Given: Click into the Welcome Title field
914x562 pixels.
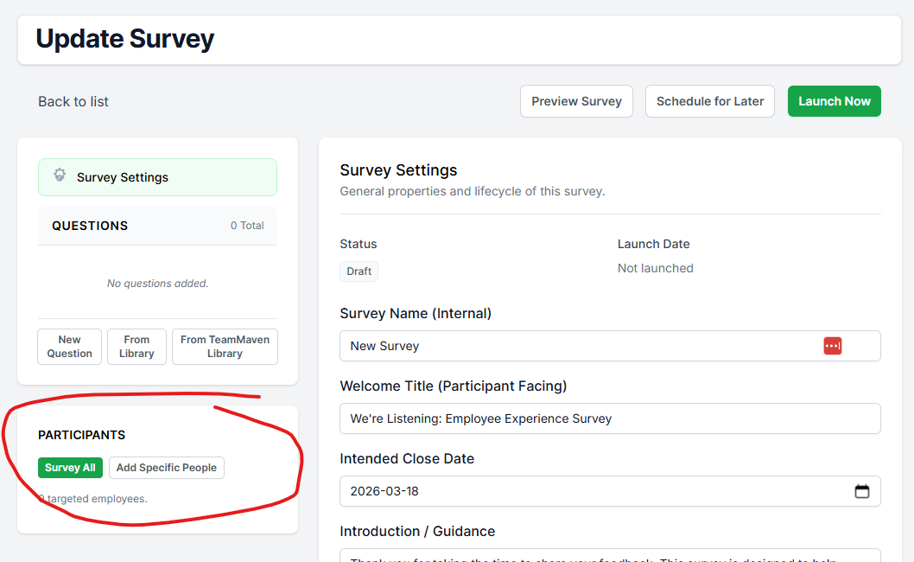Looking at the screenshot, I should (x=609, y=418).
